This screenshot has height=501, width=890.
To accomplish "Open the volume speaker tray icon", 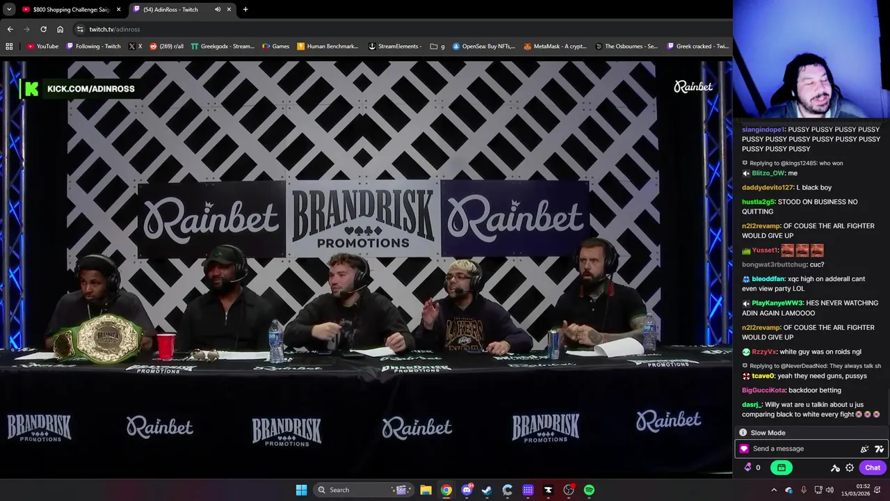I will coord(830,490).
